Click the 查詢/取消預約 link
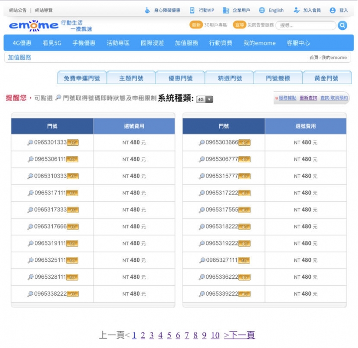Image resolution: width=358 pixels, height=348 pixels. [334, 98]
